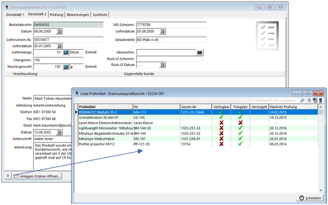Expand the arrow button left of Anlagen Ordner
Screen dimensions: 328x205
coord(8,176)
